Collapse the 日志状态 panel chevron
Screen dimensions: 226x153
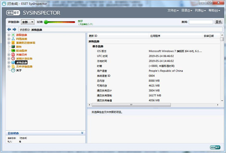82,133
